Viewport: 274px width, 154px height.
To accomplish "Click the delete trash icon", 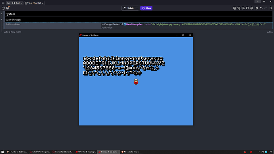I will 257,8.
